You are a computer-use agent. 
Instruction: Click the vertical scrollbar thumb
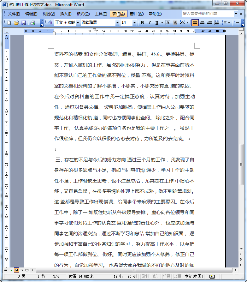(x=241, y=165)
